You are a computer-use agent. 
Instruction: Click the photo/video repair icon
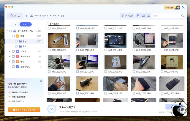pyautogui.click(x=9, y=97)
